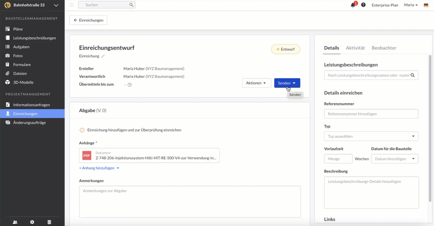Screen dimensions: 434x226
Task: Toggle the hamburger sidebar menu icon
Action: tap(71, 5)
